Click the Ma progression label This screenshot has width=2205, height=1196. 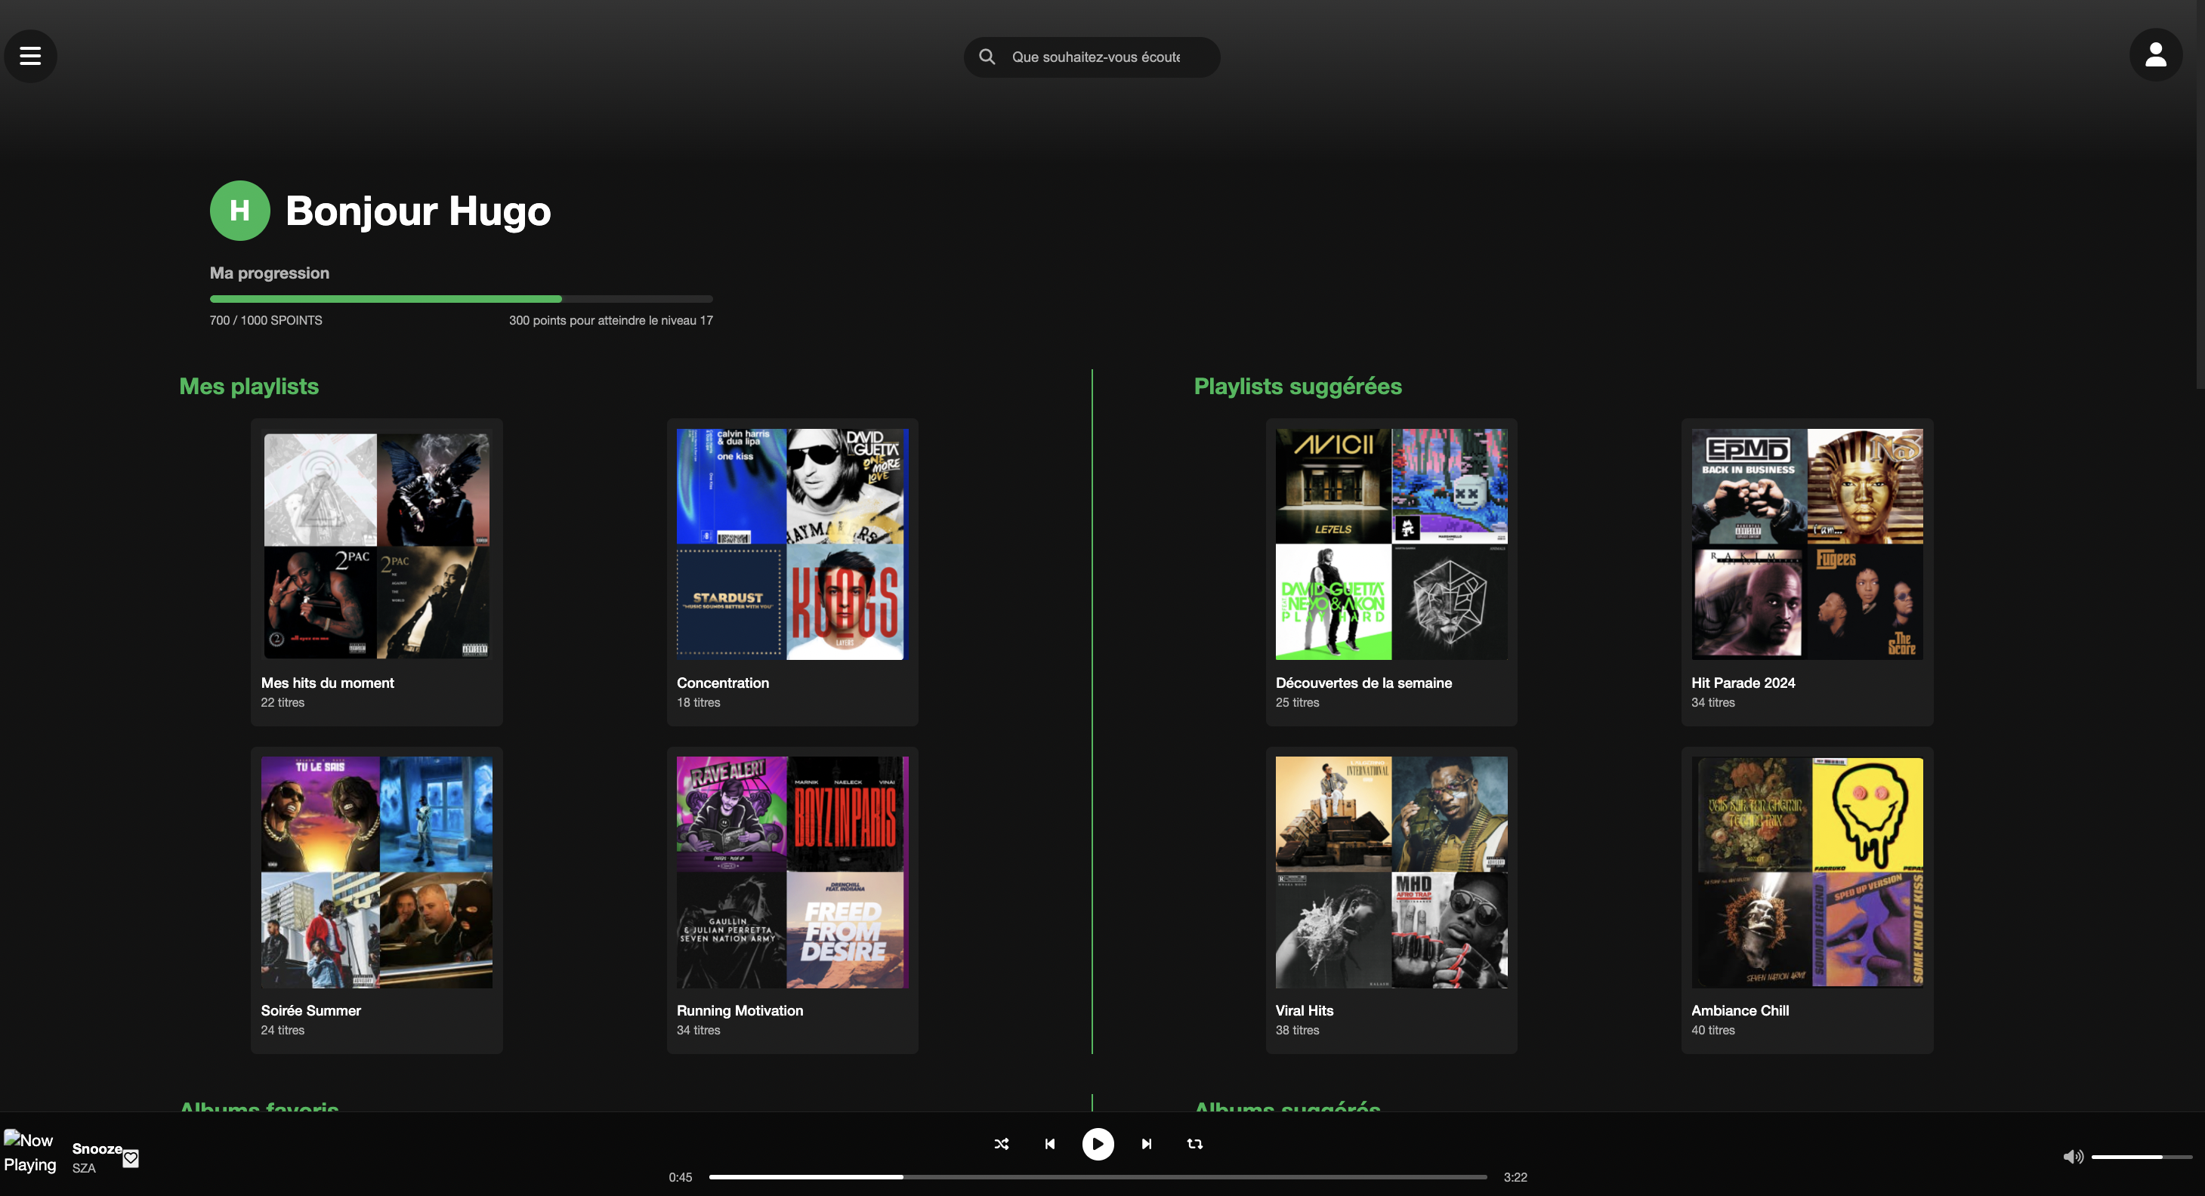270,273
